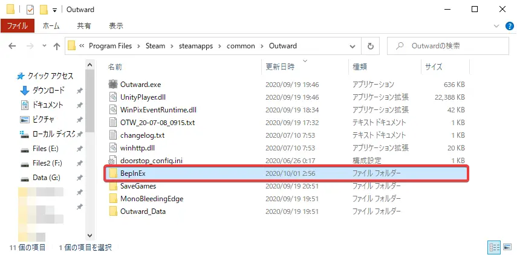Select OTW_20-07-08_0915.txt file name
This screenshot has height=255, width=517.
tap(158, 123)
